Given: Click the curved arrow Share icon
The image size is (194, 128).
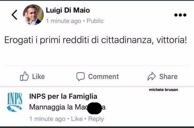Looking at the screenshot, I should click(x=152, y=77).
